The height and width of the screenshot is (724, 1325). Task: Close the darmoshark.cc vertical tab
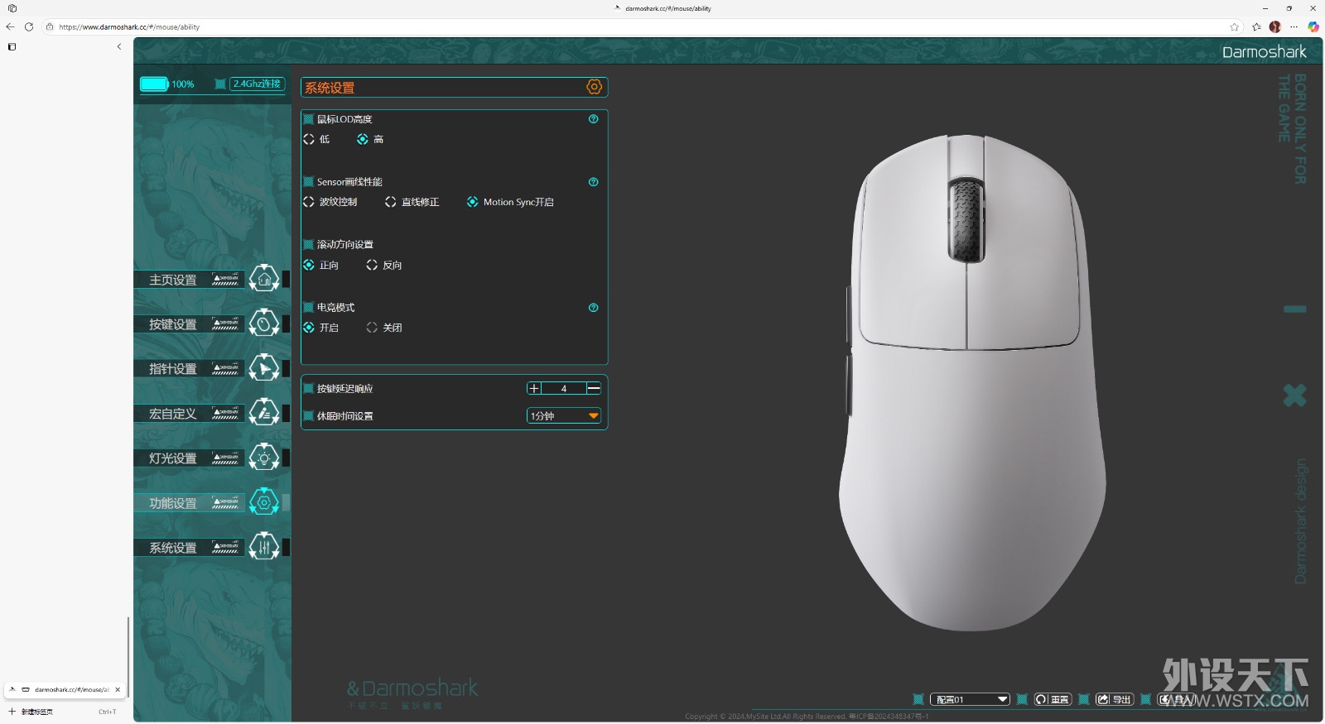coord(118,689)
